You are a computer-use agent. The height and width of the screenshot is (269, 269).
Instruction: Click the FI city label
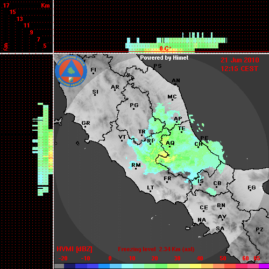pyautogui.click(x=93, y=69)
